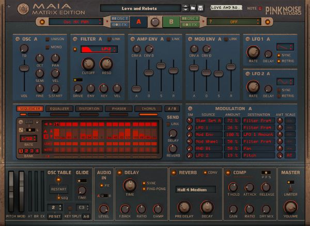310x226 pixels.
Task: Save patch with the floppy disk icon
Action: coord(200,8)
